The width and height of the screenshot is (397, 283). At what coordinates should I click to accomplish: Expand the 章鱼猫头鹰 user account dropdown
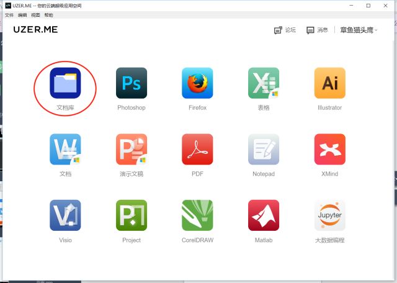click(x=359, y=30)
